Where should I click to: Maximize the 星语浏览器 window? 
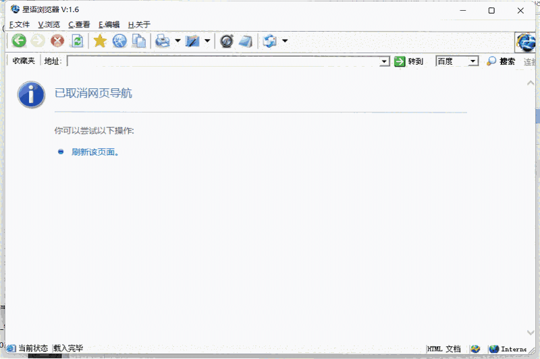pyautogui.click(x=491, y=10)
